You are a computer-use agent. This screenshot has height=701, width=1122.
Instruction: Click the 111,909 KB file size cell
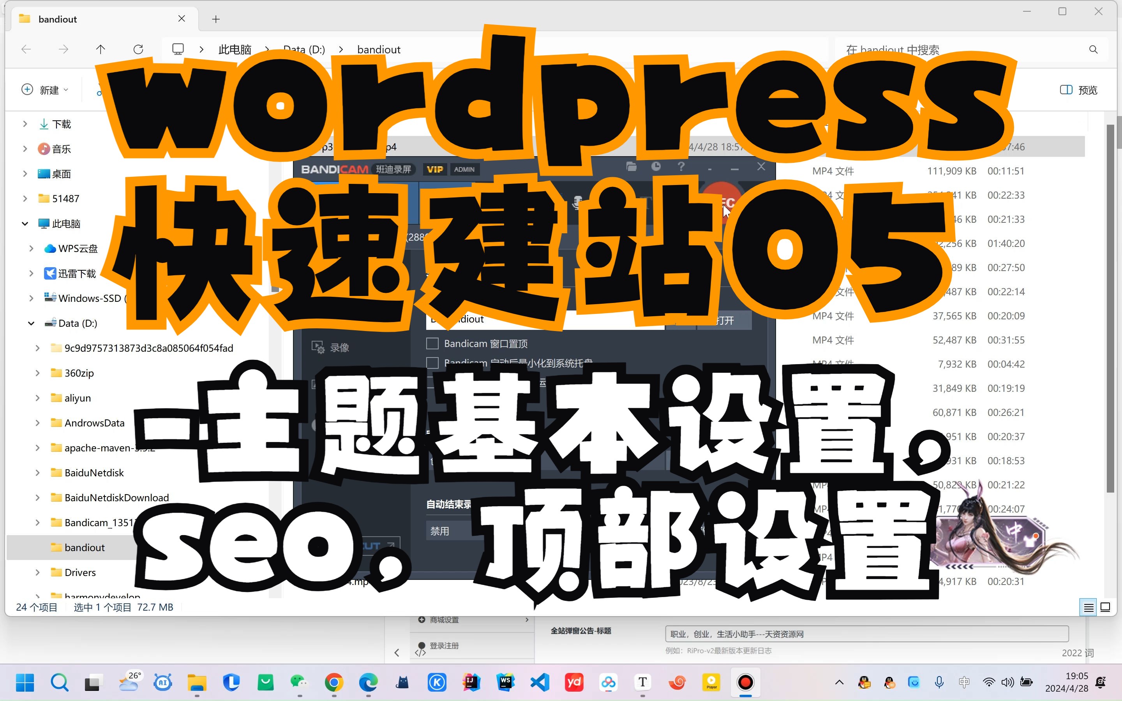pyautogui.click(x=951, y=171)
